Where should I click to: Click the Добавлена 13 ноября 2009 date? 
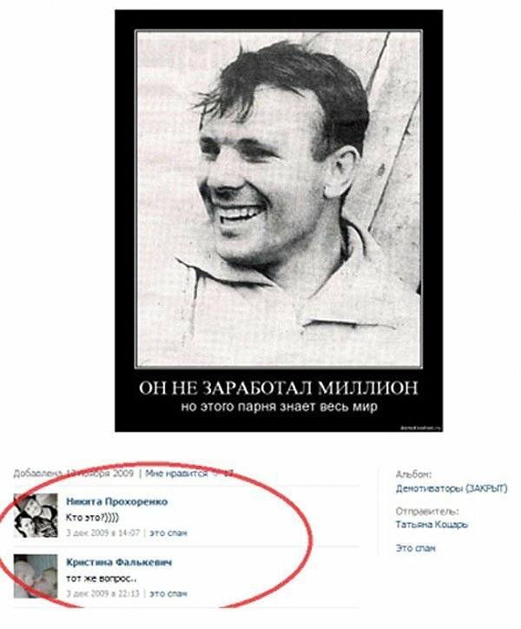point(74,473)
